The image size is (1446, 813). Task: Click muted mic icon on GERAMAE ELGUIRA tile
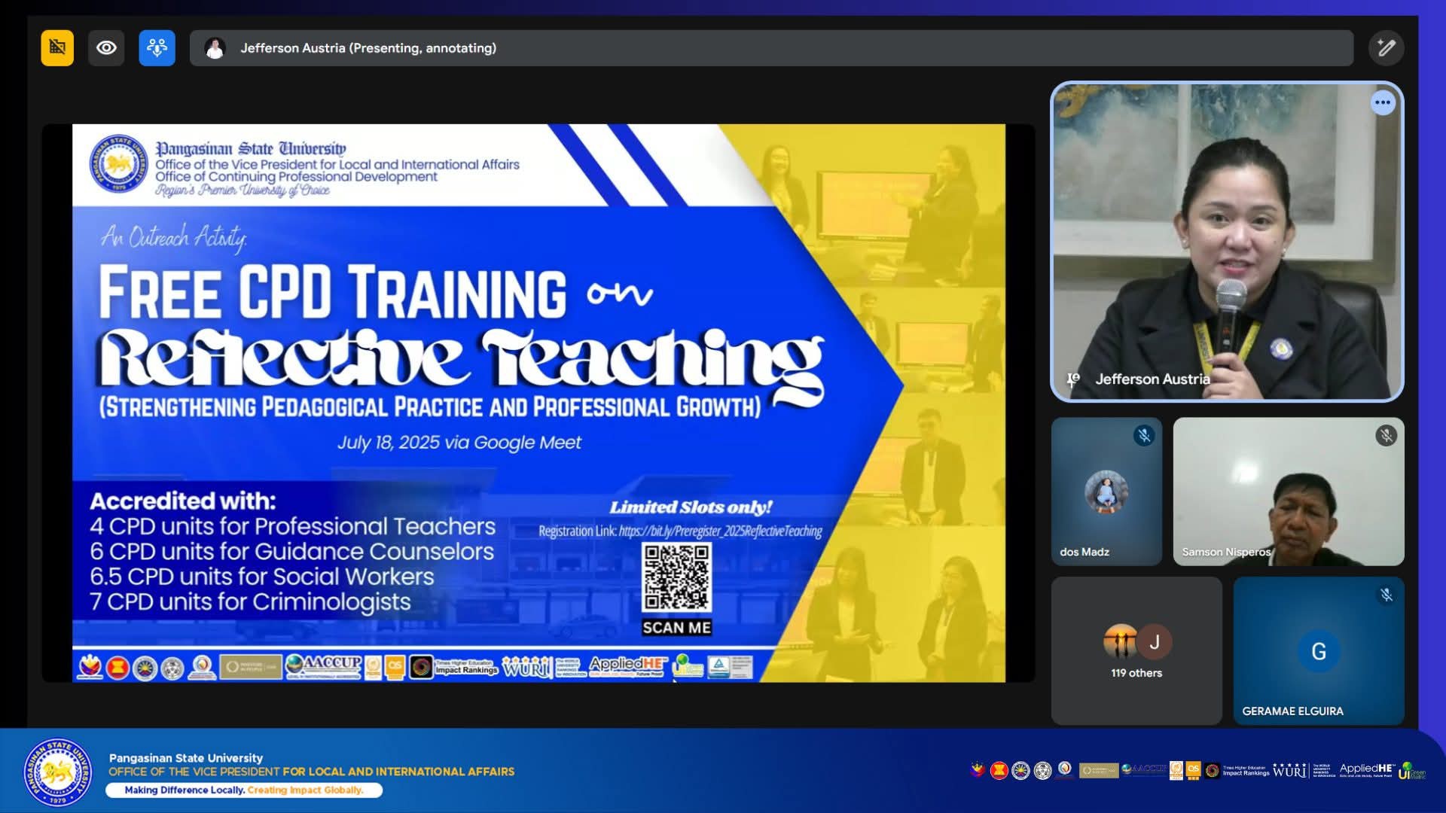click(1386, 595)
